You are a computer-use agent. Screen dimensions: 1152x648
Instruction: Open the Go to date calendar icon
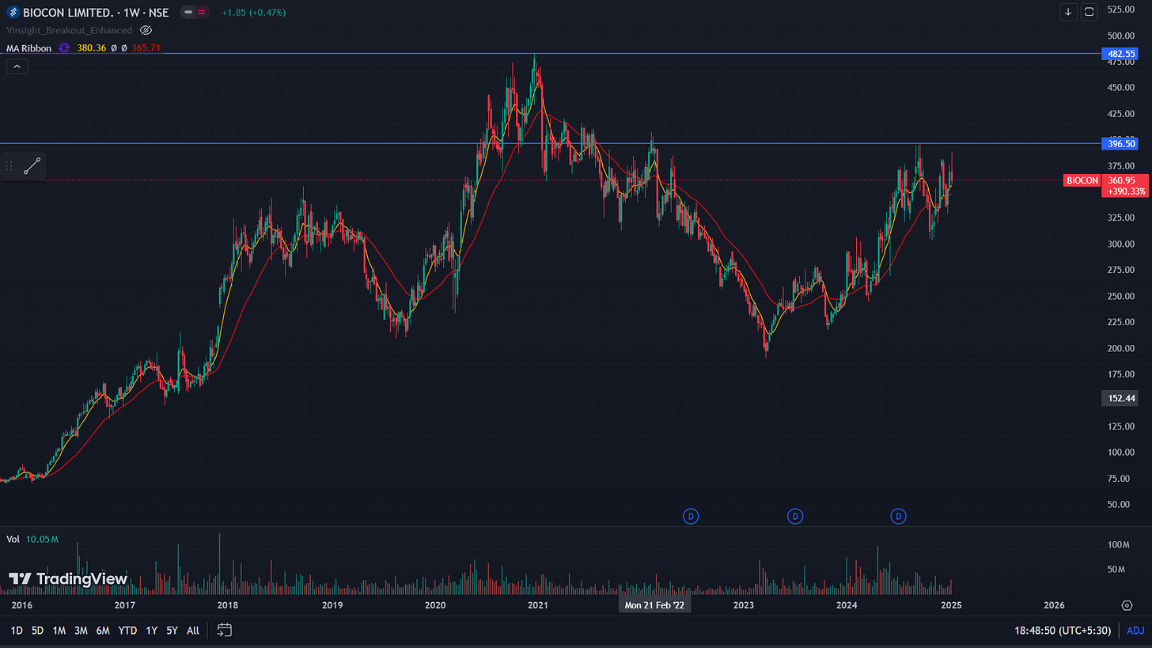[x=225, y=631]
